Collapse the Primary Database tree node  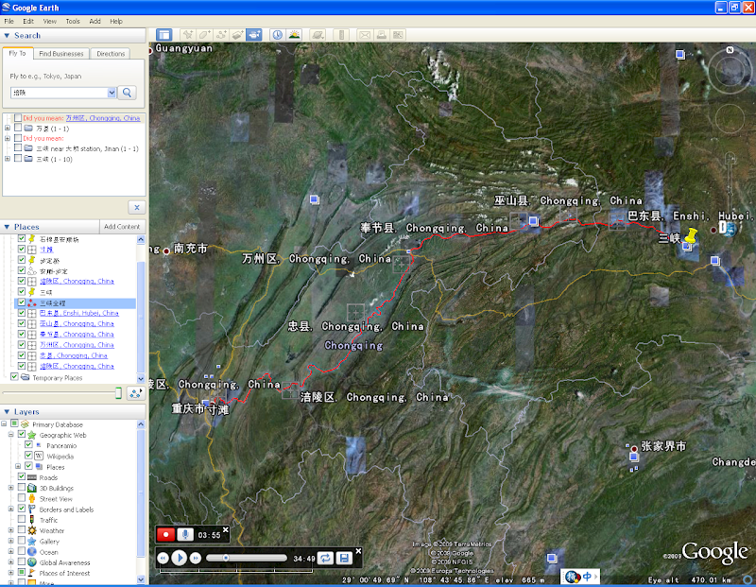pos(4,423)
